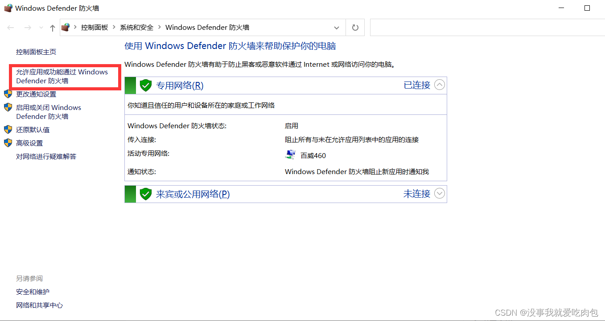Click shield icon beside 高级设置
The image size is (605, 321).
tap(8, 143)
